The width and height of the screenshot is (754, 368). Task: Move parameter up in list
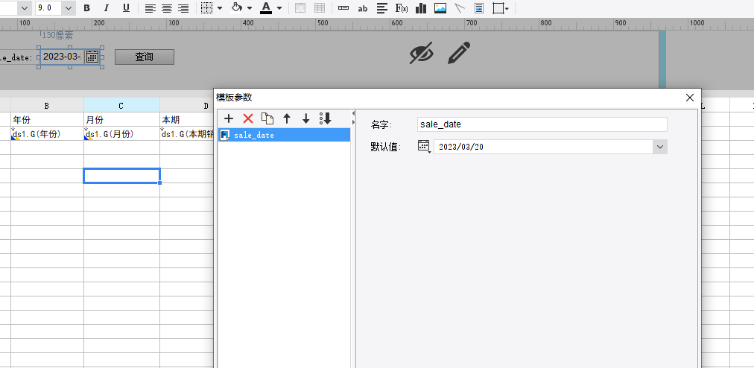pos(287,118)
